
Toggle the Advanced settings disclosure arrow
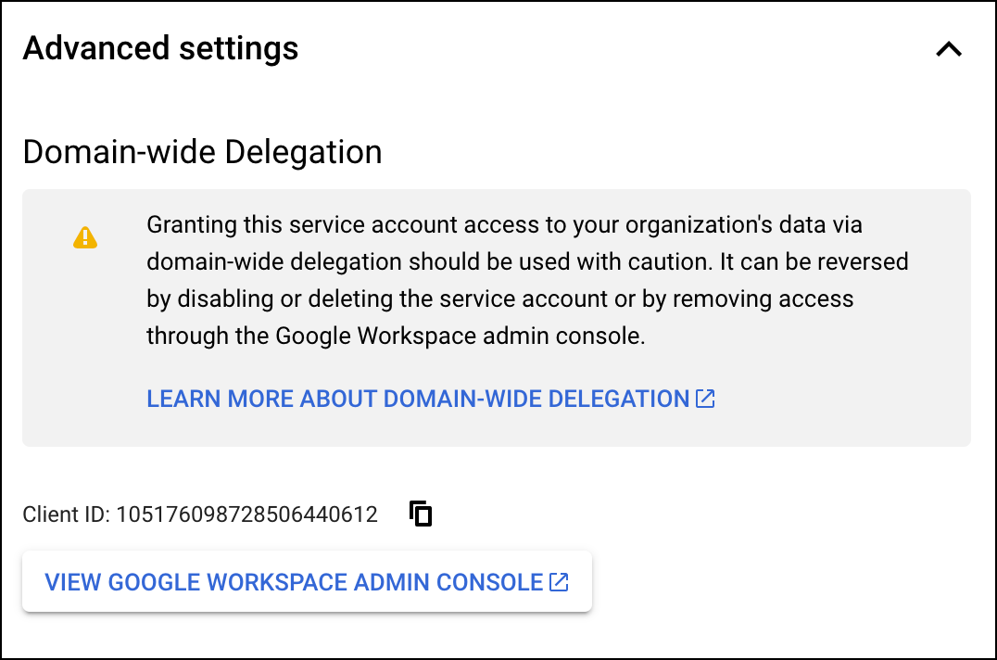[x=948, y=48]
